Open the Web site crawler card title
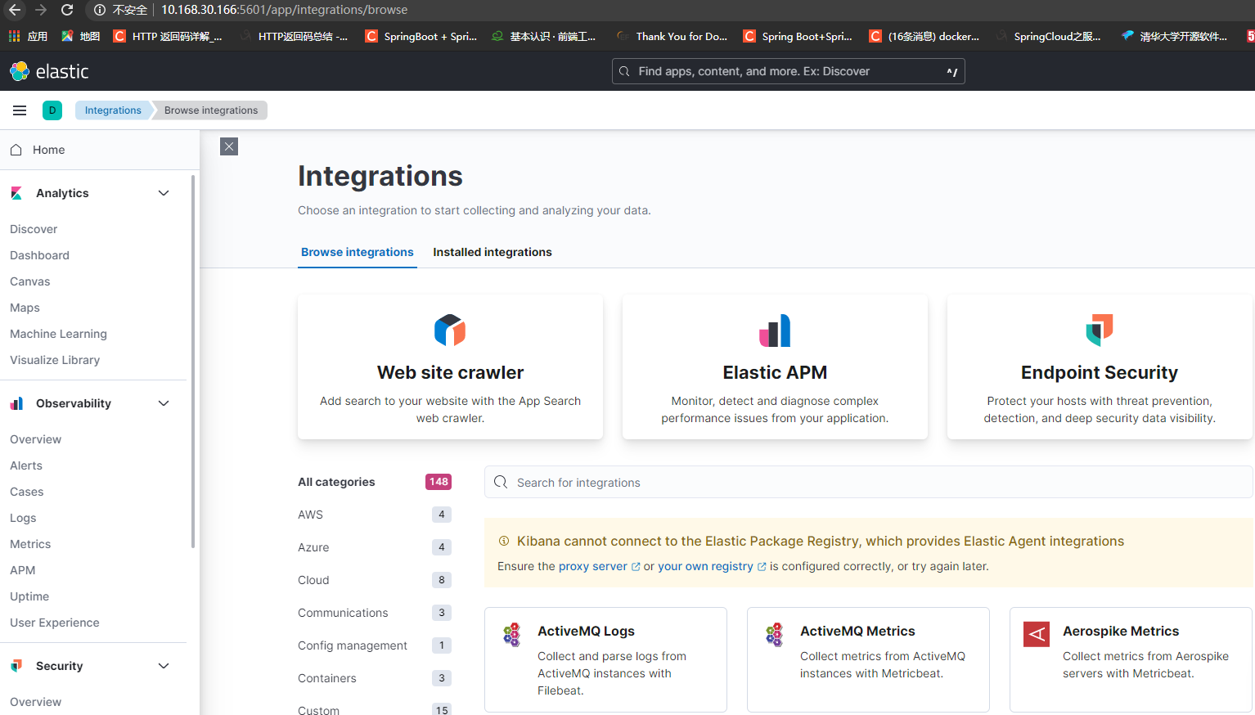 (450, 372)
